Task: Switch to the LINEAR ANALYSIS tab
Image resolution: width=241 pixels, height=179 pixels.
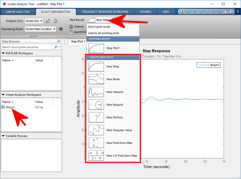Action: tap(18, 12)
